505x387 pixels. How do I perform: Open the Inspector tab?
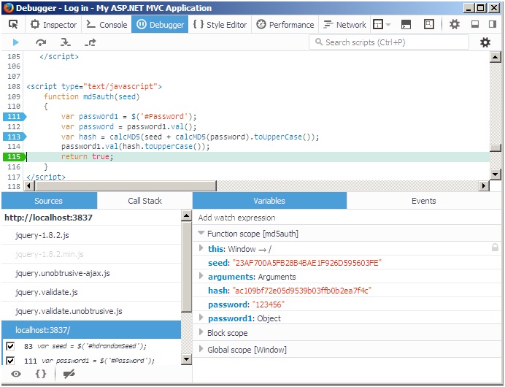[53, 25]
